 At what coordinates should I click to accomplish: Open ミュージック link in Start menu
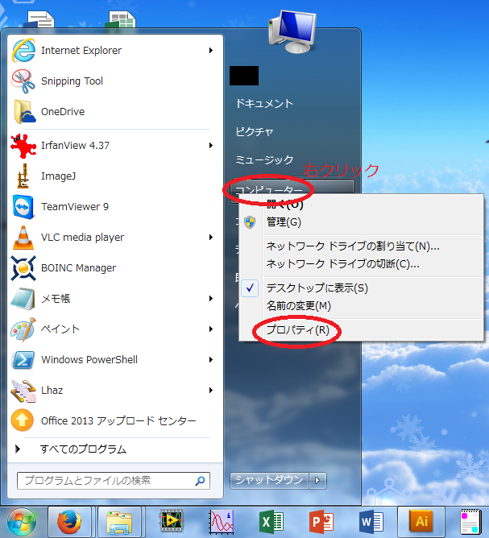pyautogui.click(x=264, y=160)
